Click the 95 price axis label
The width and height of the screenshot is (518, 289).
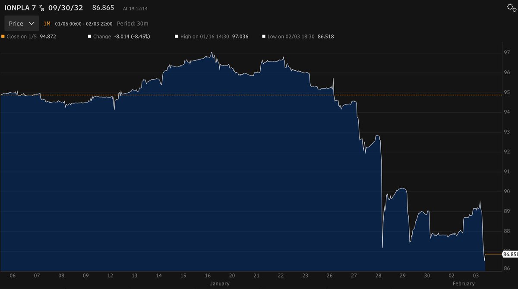507,92
